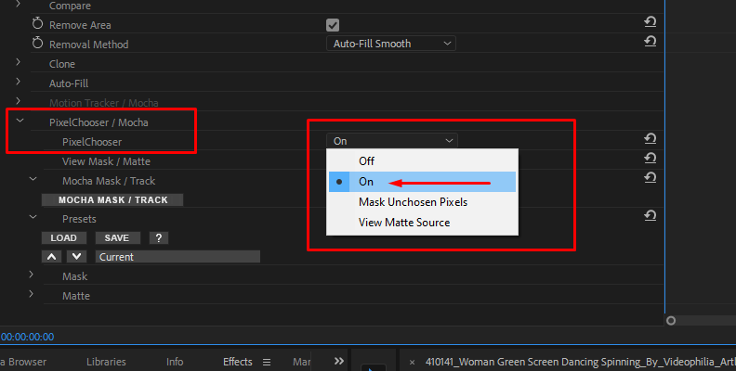Open the Effects panel menu icon
Image resolution: width=736 pixels, height=371 pixels.
[267, 362]
